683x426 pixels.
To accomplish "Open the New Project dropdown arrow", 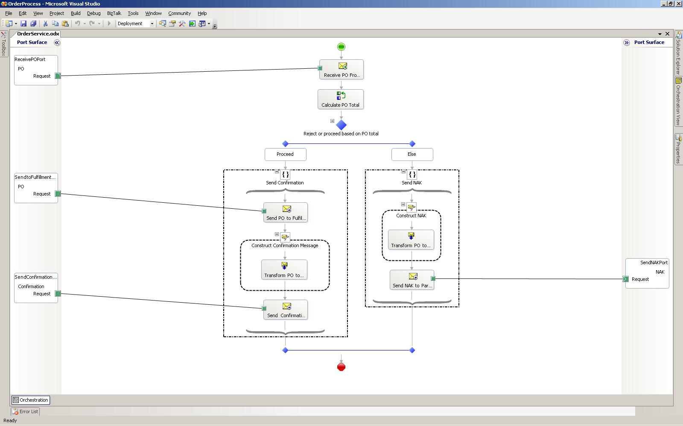I will (16, 23).
